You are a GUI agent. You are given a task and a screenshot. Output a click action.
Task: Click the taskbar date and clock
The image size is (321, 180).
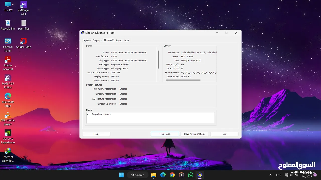pos(307,175)
